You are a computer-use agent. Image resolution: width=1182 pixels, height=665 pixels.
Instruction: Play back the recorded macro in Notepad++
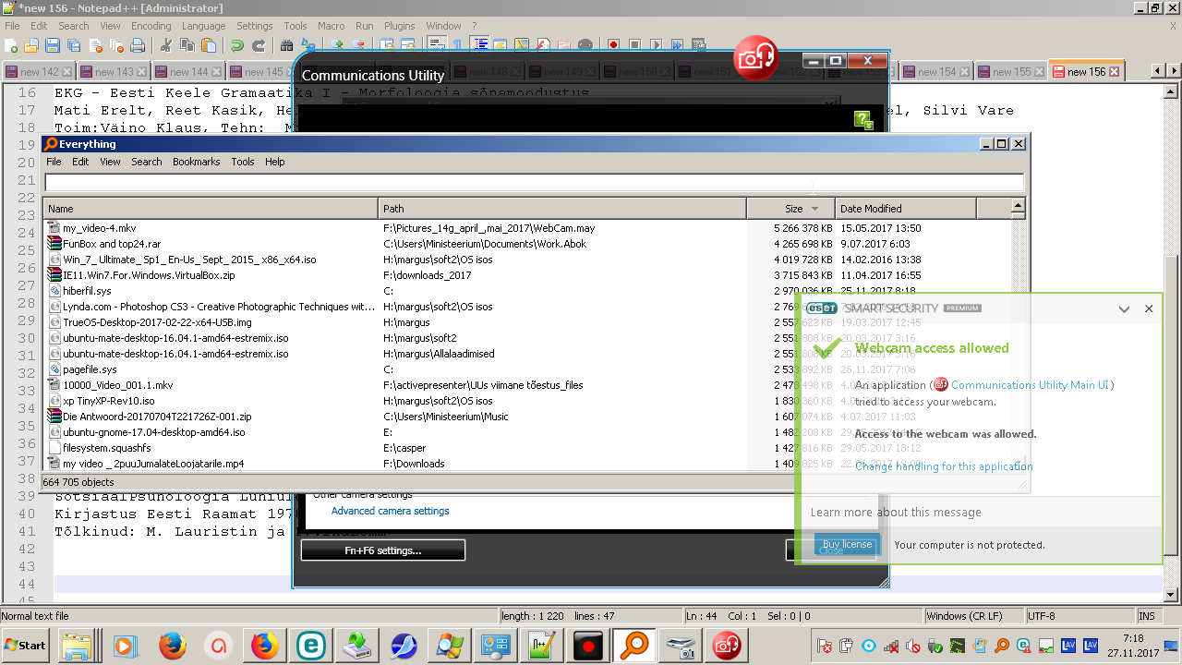click(656, 44)
